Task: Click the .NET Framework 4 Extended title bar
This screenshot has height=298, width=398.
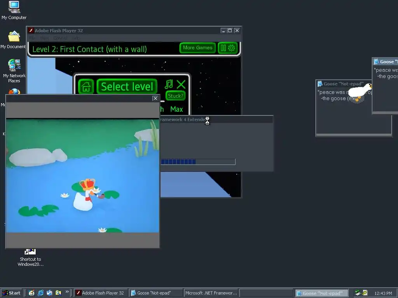Action: point(216,120)
